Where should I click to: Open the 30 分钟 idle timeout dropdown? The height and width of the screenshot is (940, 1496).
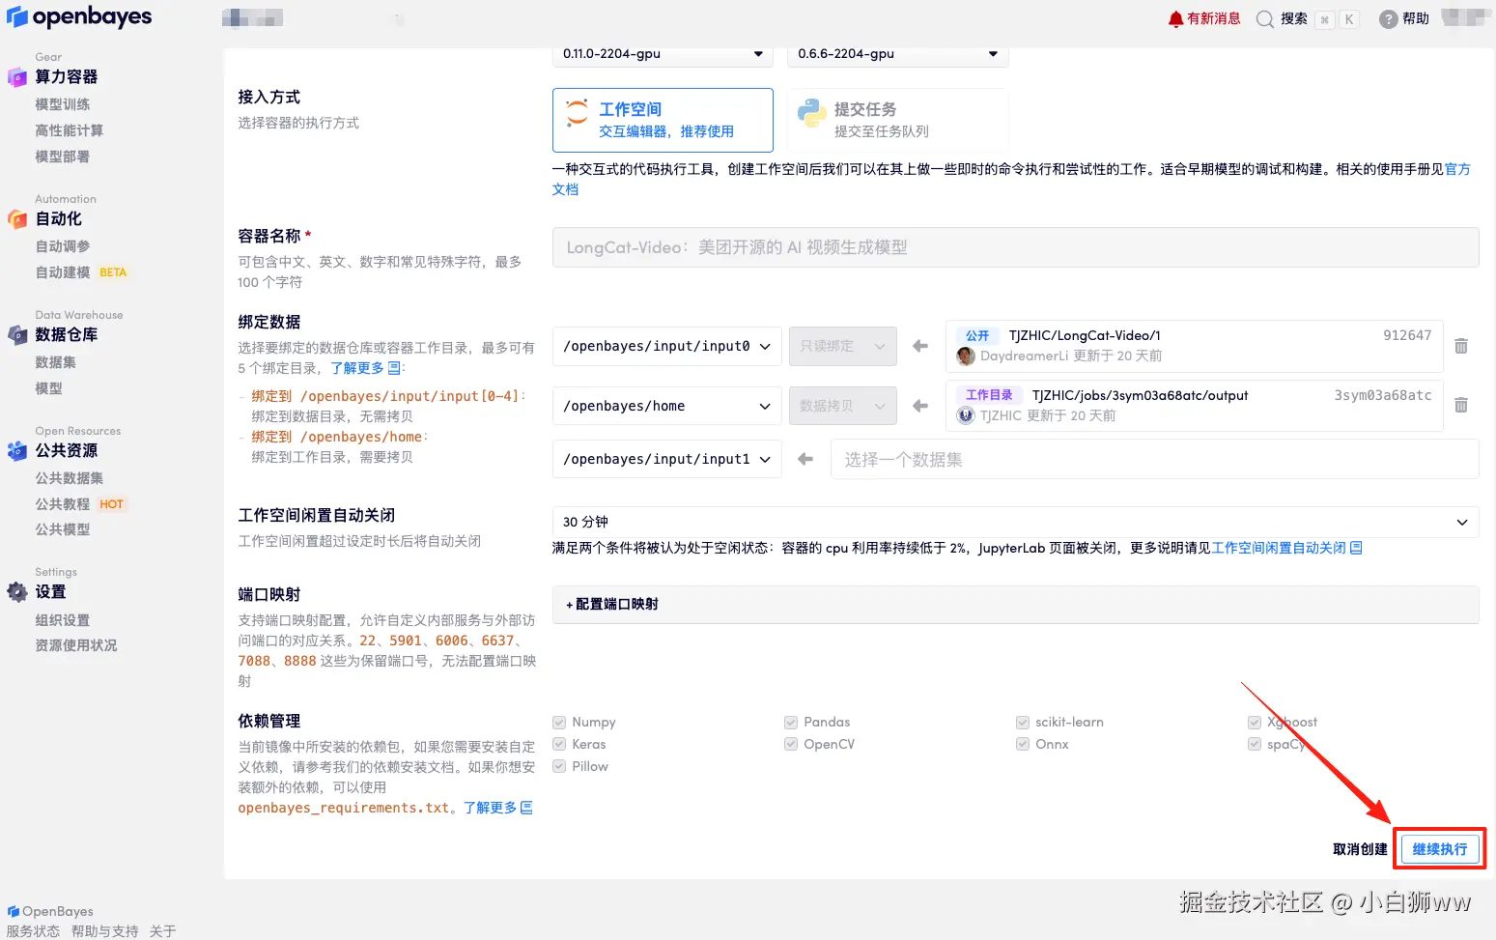[1016, 522]
